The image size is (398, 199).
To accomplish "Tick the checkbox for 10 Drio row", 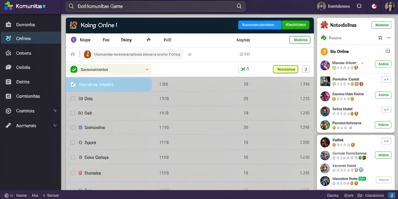I will point(73,98).
